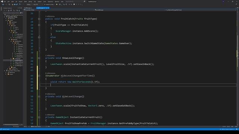The width and height of the screenshot is (239, 134).
Task: Switch to the Git Changes bottom tab
Action: click(16, 127)
